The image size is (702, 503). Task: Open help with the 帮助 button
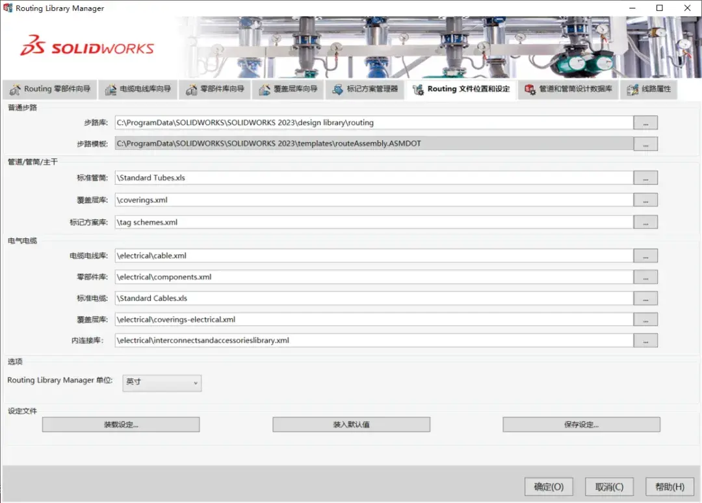[669, 486]
